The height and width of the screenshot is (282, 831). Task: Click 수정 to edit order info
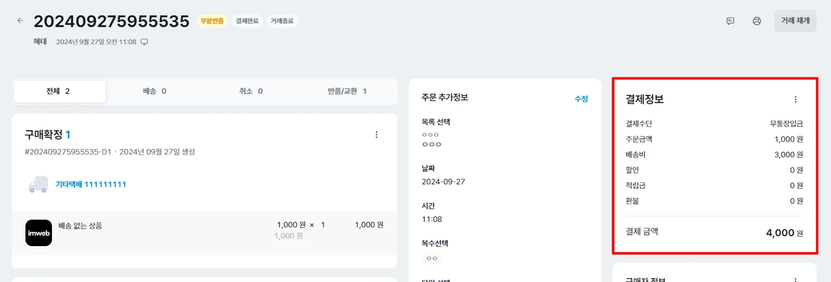pyautogui.click(x=581, y=99)
